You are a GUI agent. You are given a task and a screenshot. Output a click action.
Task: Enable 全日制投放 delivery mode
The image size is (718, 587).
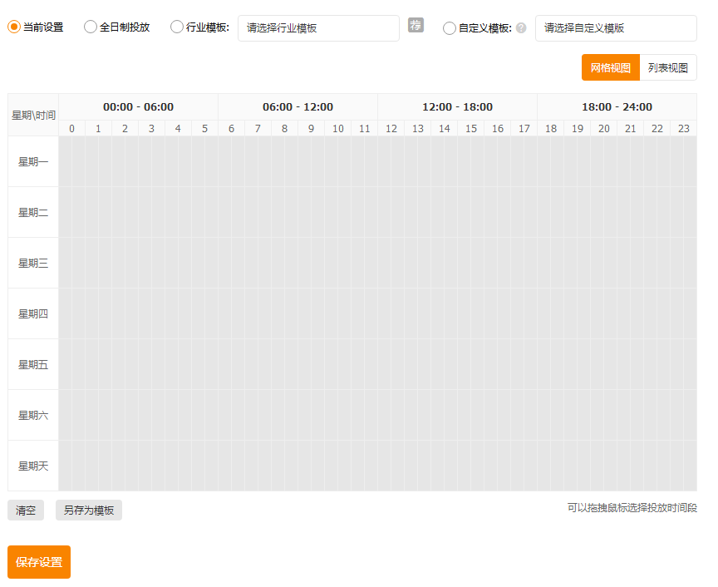point(90,26)
